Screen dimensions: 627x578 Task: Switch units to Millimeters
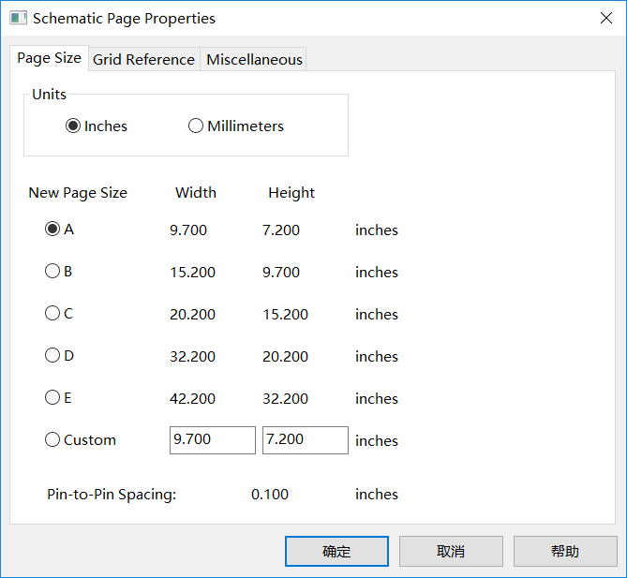coord(196,126)
